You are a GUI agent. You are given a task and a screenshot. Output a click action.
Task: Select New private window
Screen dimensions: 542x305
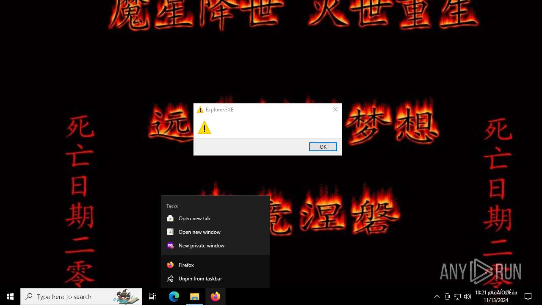216,246
